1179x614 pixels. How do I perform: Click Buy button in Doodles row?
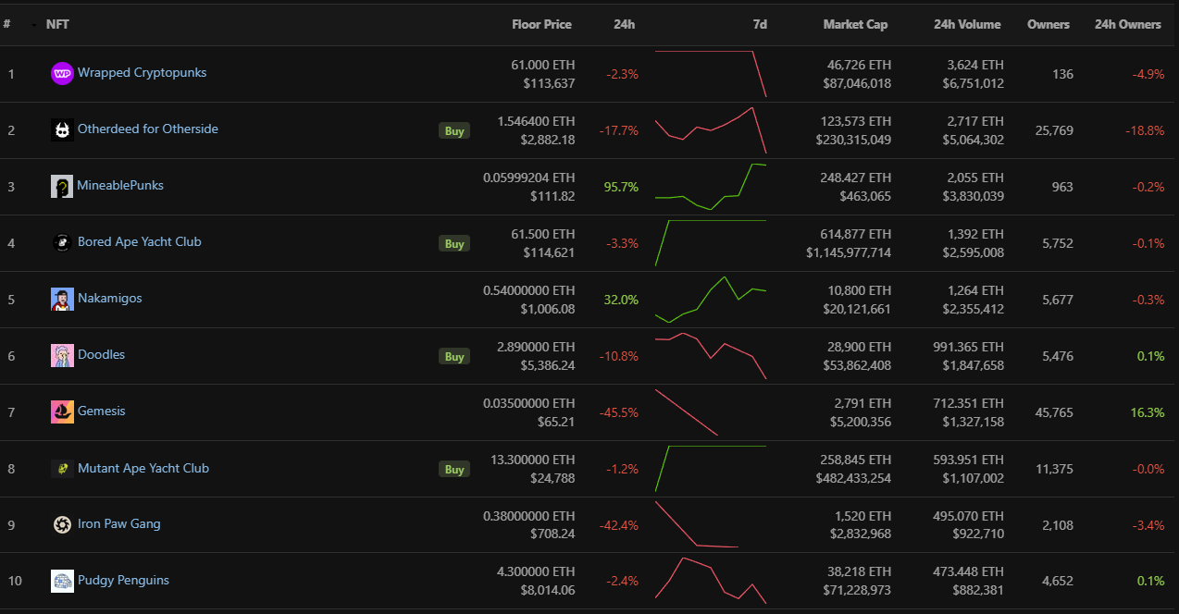click(454, 356)
